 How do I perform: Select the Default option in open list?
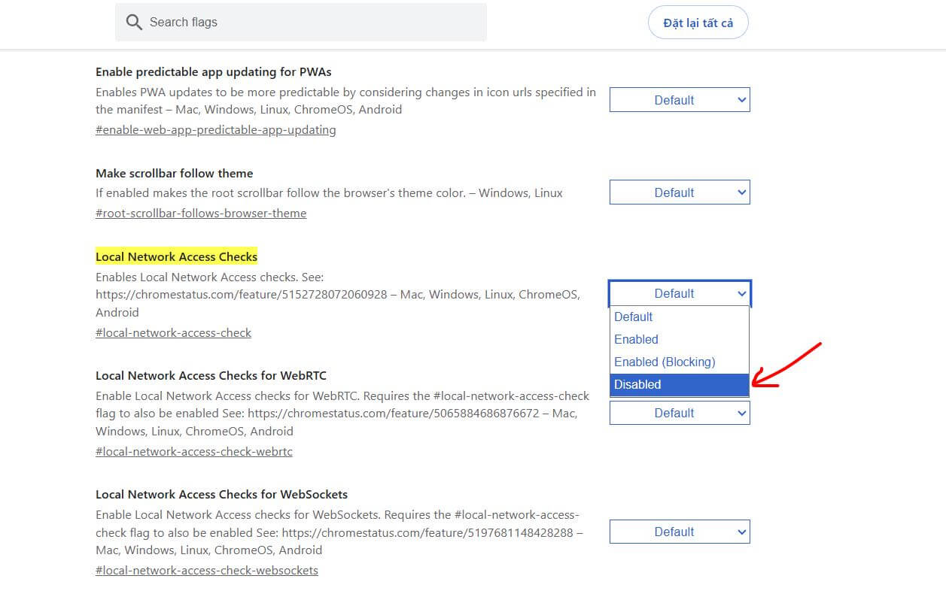tap(680, 317)
